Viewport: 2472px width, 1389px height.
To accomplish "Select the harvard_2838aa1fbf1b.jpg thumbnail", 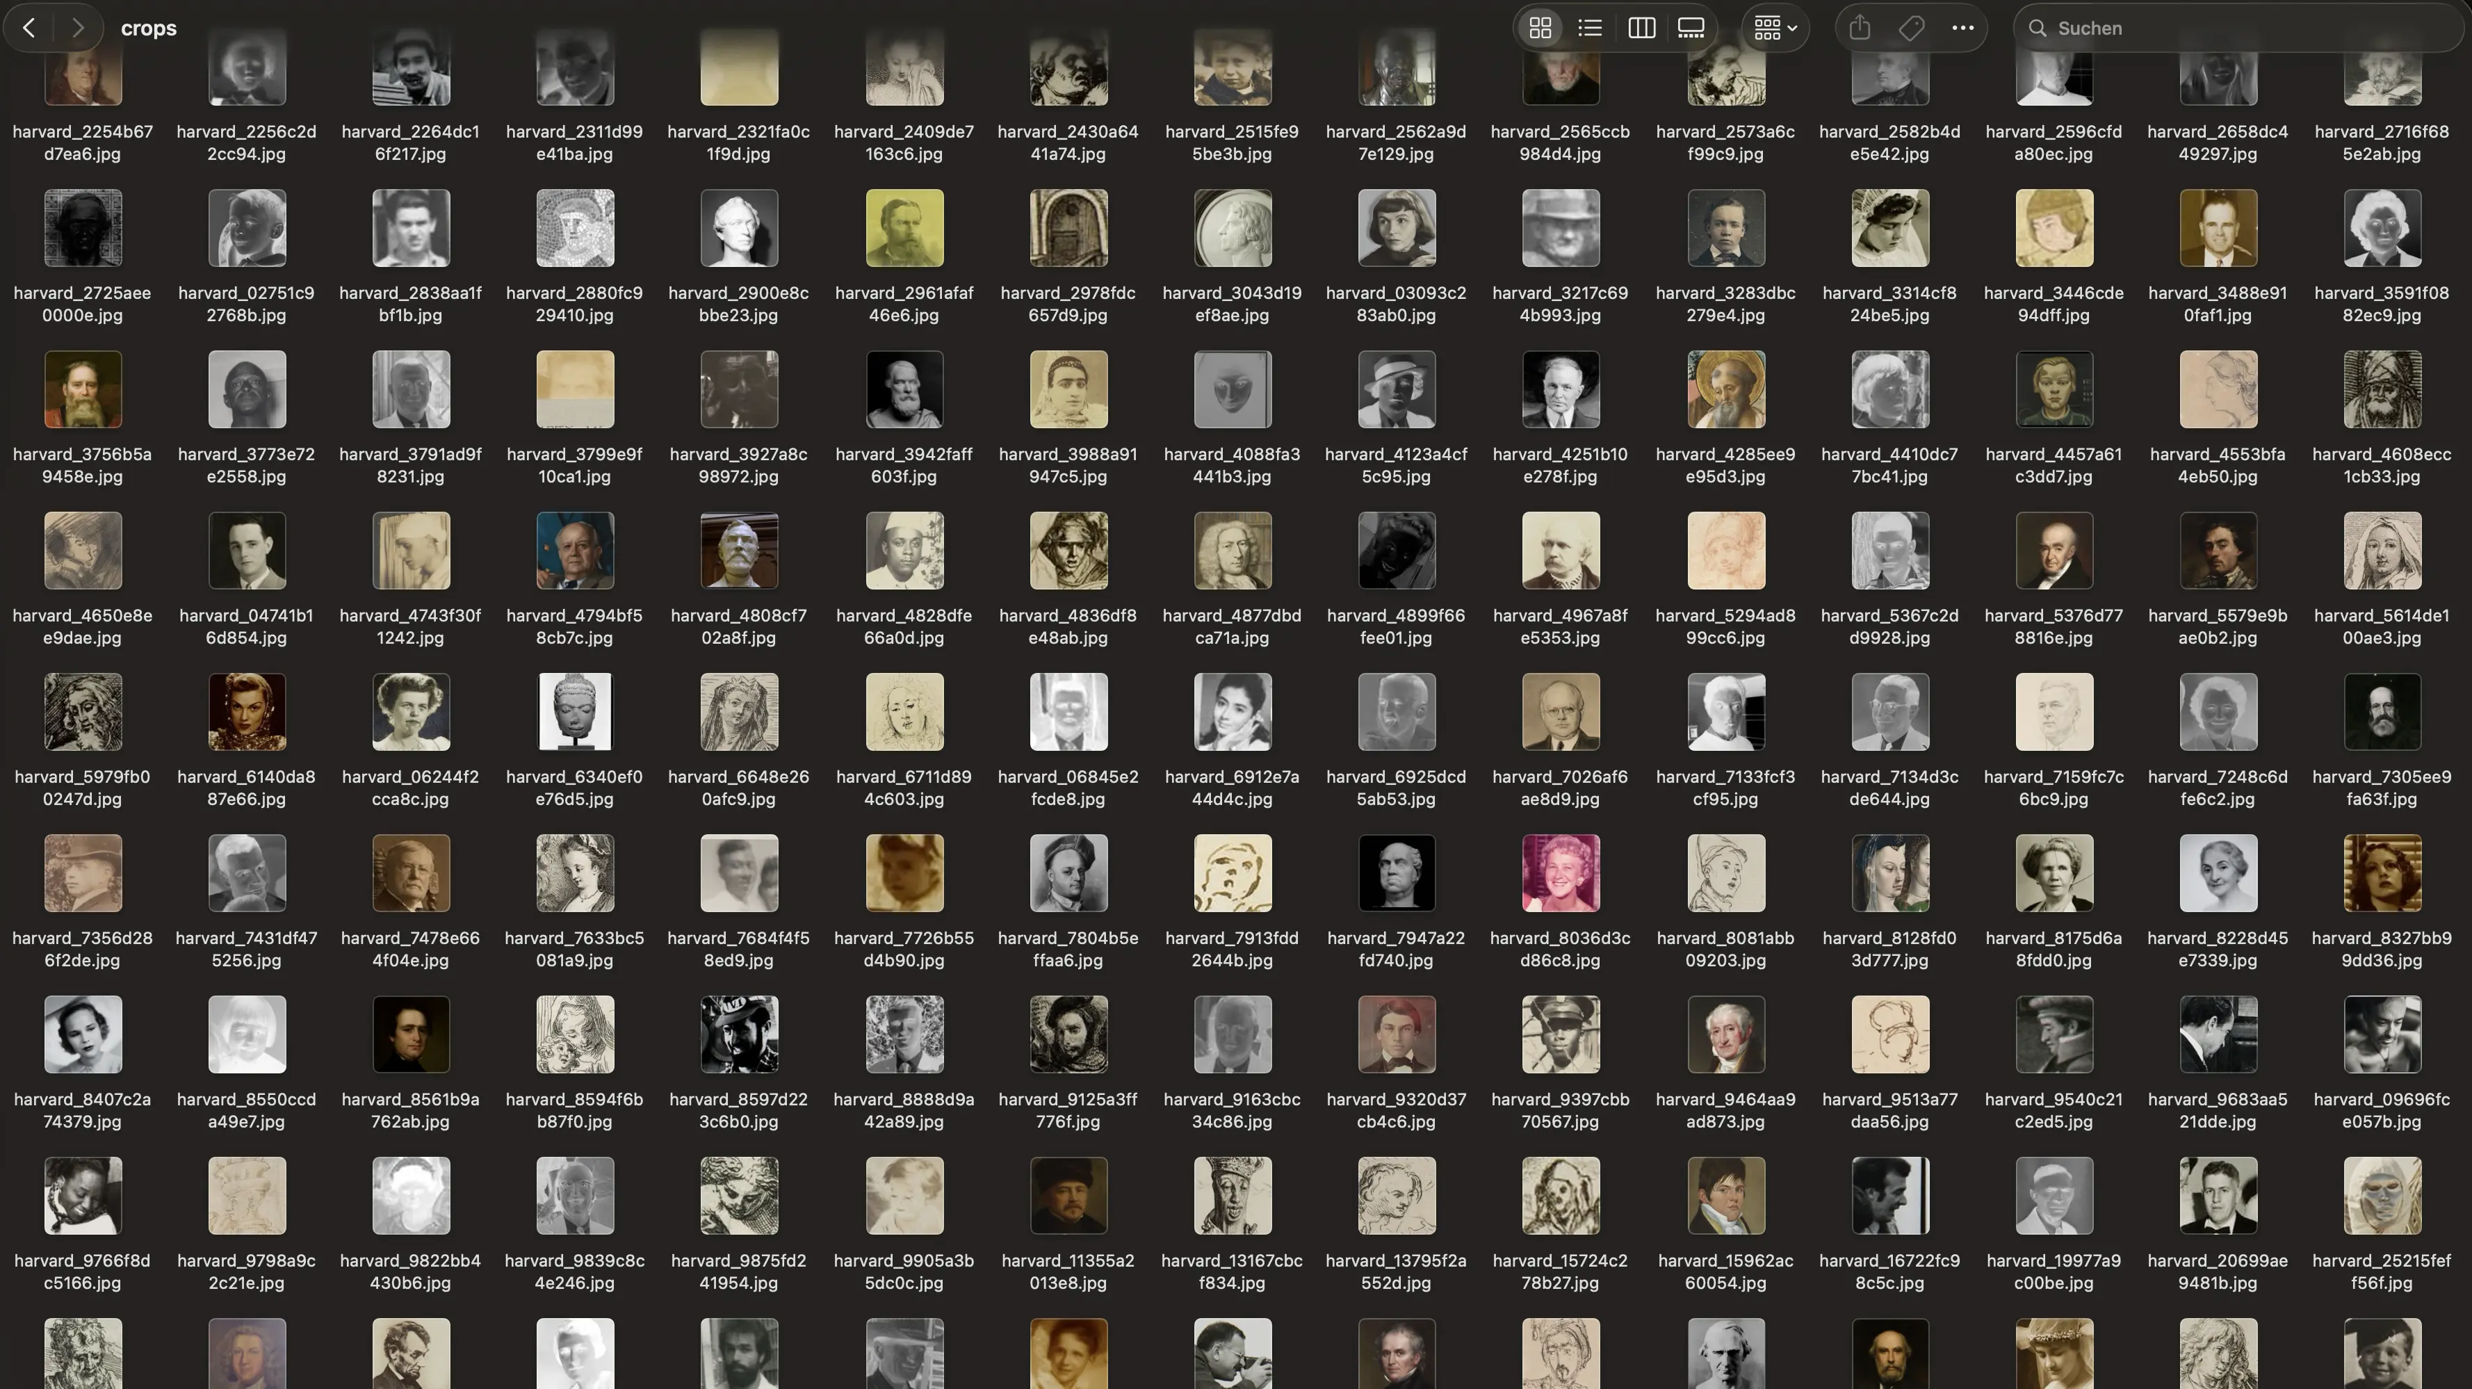I will coord(411,227).
